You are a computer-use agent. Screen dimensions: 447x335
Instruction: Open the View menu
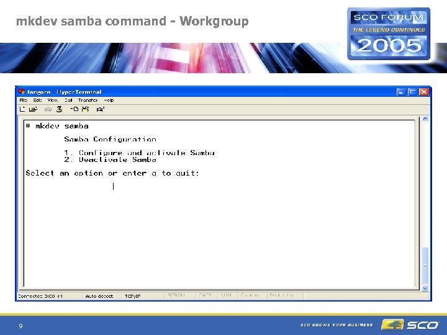coord(53,100)
